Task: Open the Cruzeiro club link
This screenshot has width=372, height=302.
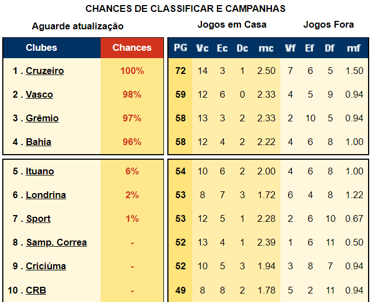Action: click(45, 71)
